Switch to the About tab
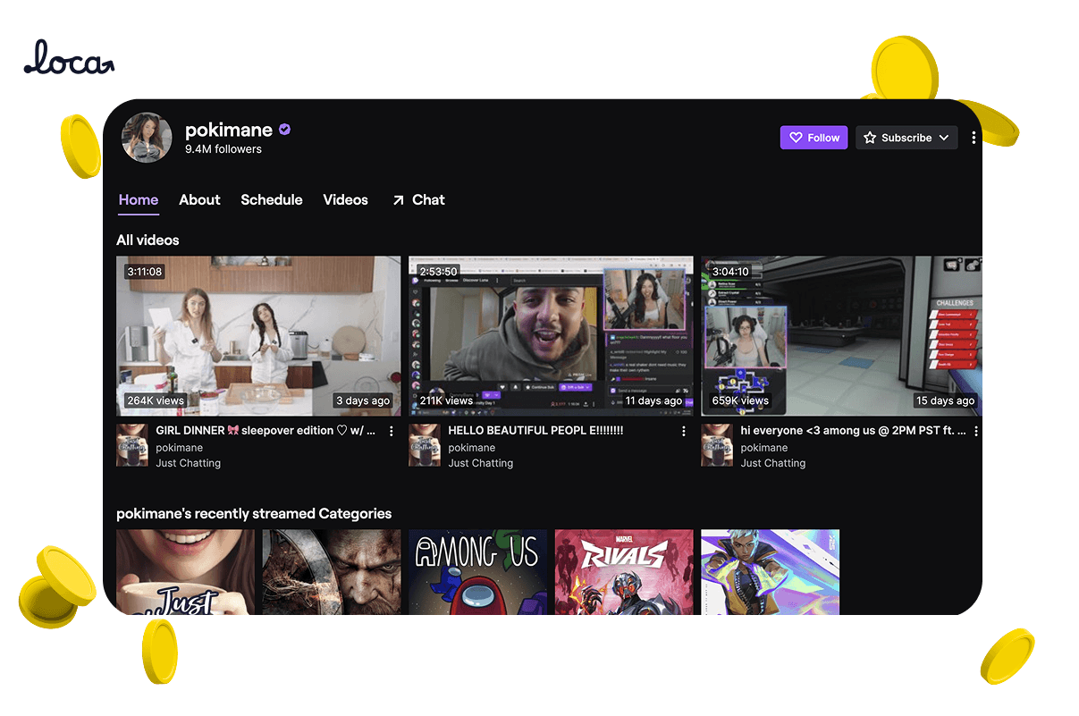 point(199,200)
